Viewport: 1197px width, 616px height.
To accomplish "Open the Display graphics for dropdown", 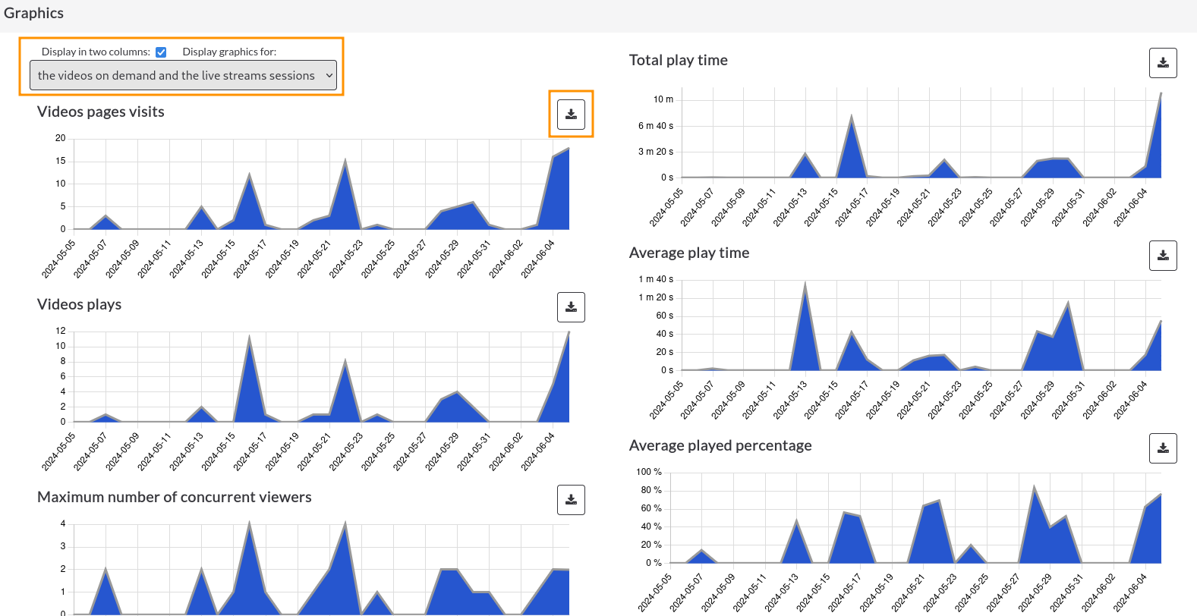I will 183,75.
